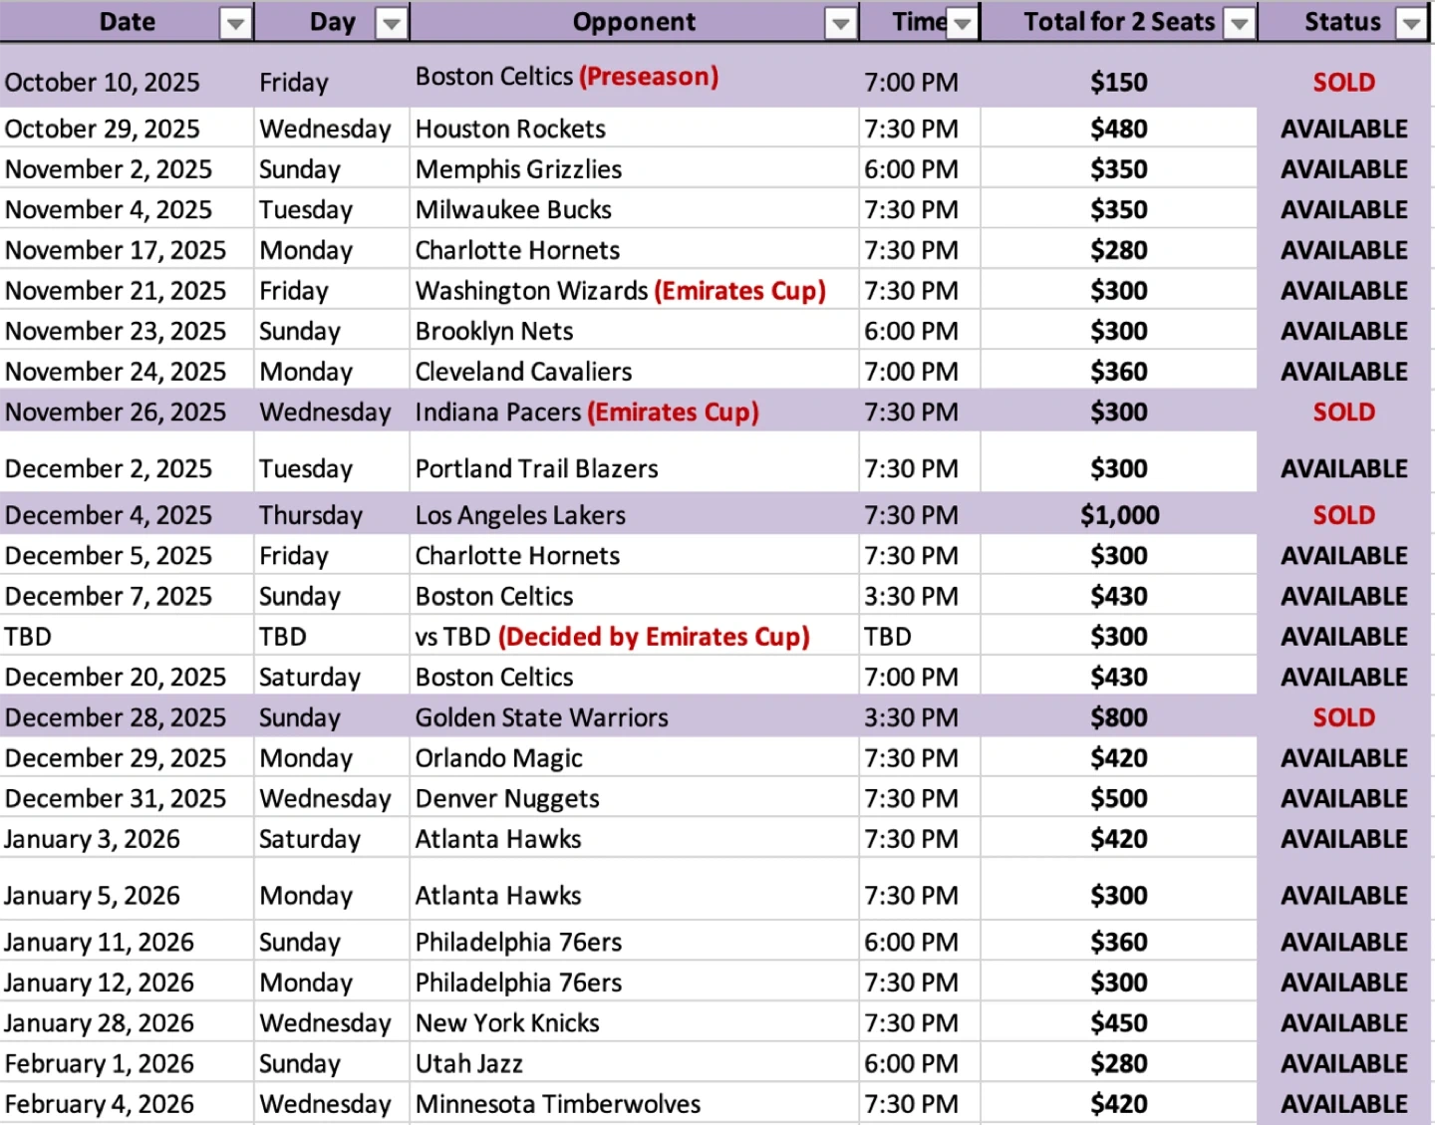1435x1125 pixels.
Task: Expand the Total for 2 Seats filter
Action: point(1239,24)
